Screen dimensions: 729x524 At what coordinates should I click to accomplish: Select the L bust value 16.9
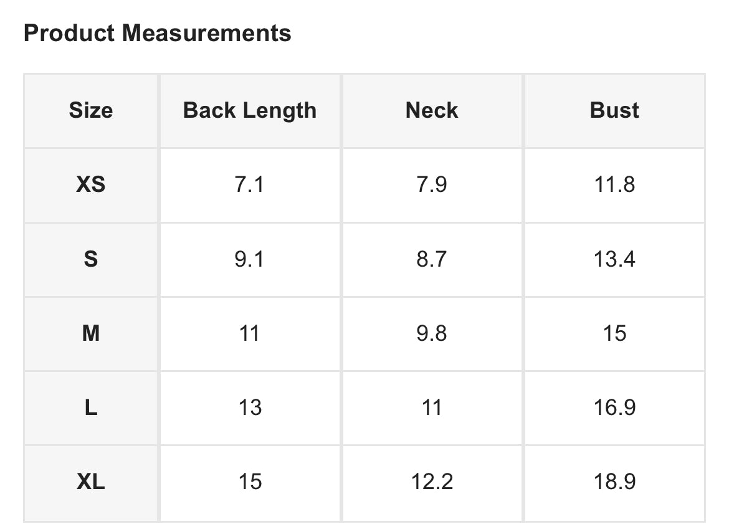click(x=614, y=407)
